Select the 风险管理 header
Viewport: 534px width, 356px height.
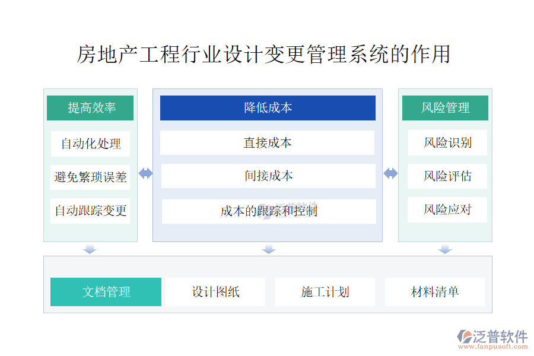pos(445,107)
